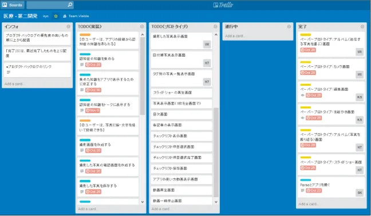Image resolution: width=371 pixels, height=216 pixels.
Task: Click description icon on 撮影した写真を保存する card
Action: pos(82,191)
